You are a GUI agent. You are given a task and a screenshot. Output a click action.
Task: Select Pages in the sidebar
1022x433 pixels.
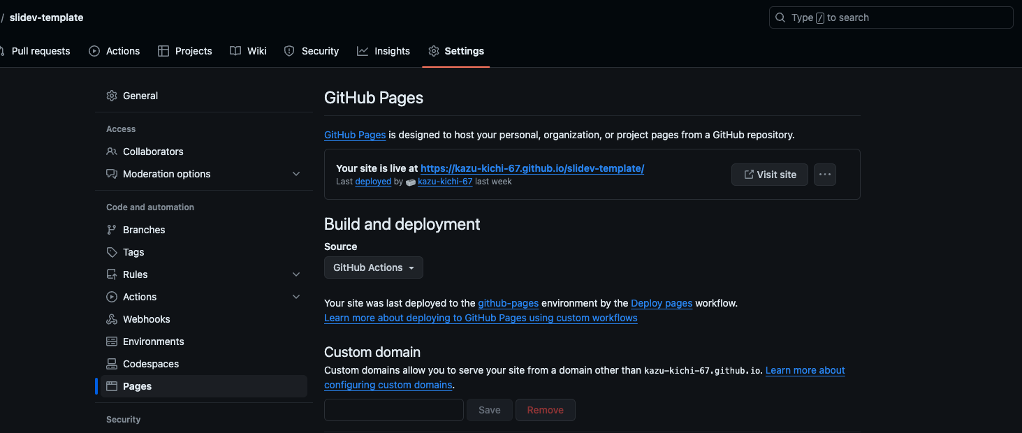pyautogui.click(x=204, y=386)
